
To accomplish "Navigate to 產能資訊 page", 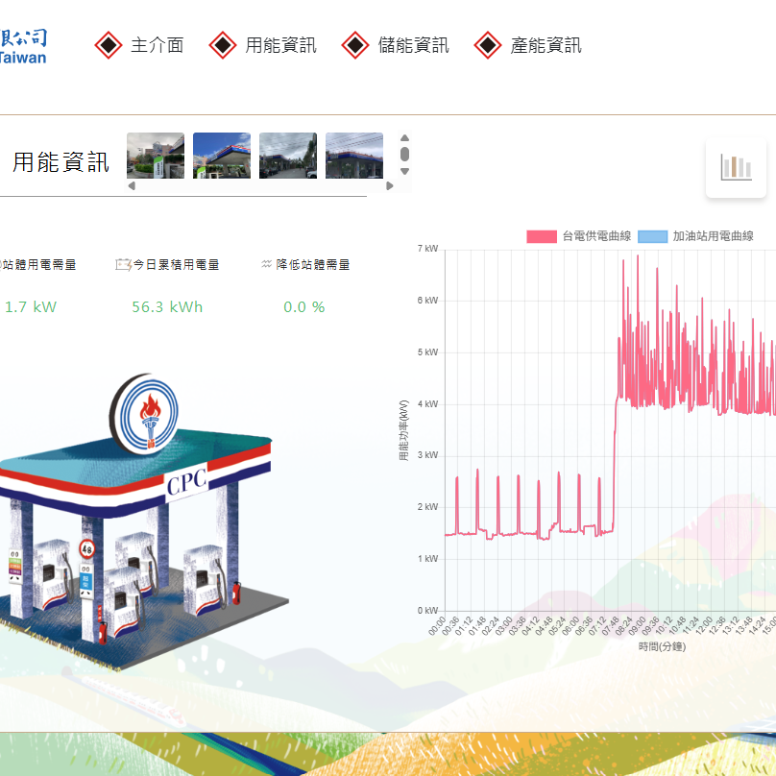I will point(546,45).
